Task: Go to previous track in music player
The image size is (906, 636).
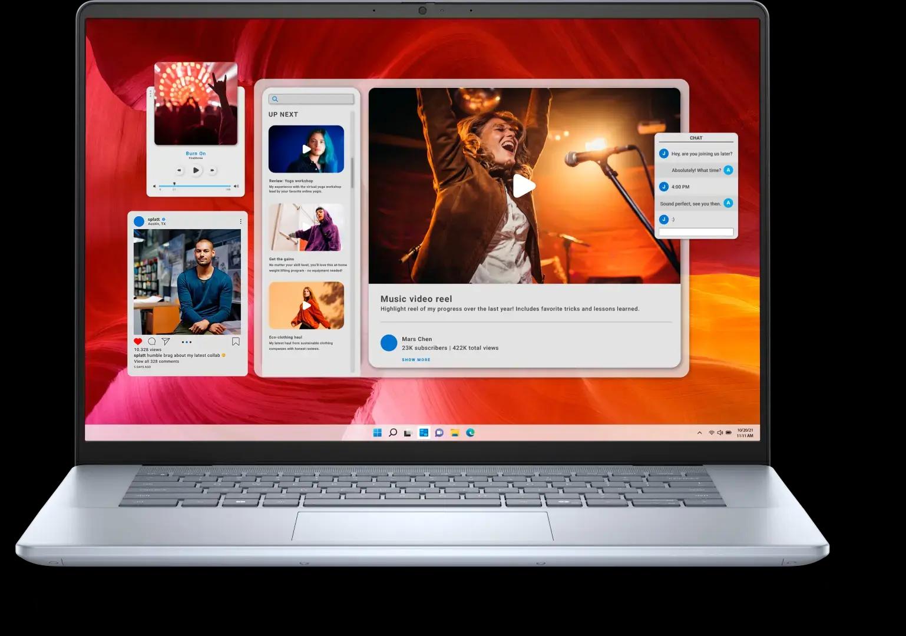Action: tap(180, 171)
